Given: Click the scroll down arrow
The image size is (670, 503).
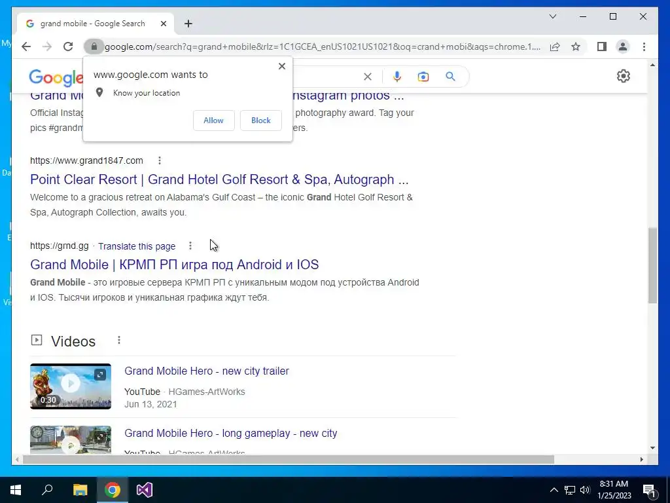Looking at the screenshot, I should click(652, 448).
